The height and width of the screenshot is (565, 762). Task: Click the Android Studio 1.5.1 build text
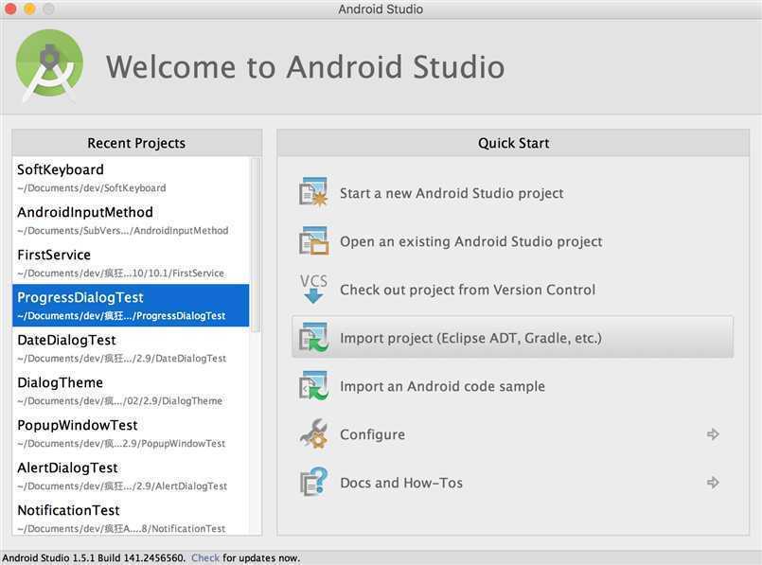(94, 557)
